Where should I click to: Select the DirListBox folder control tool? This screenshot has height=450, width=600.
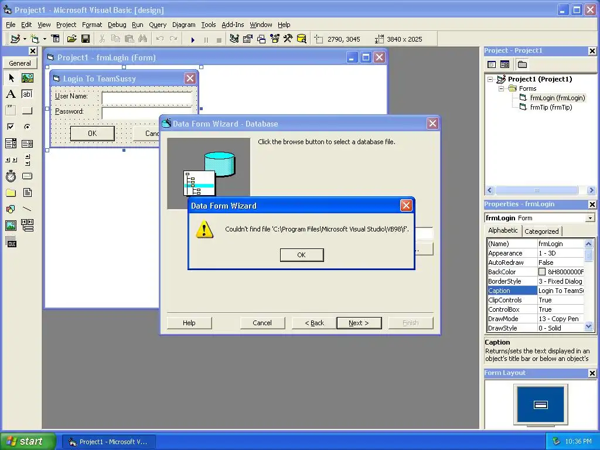(x=11, y=192)
